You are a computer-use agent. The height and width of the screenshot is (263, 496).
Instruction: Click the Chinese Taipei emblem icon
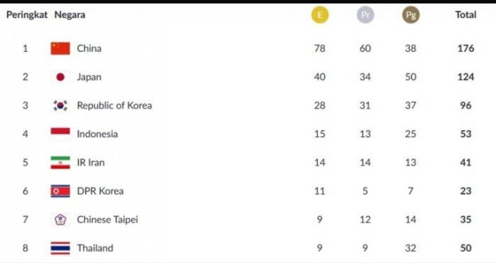click(60, 219)
